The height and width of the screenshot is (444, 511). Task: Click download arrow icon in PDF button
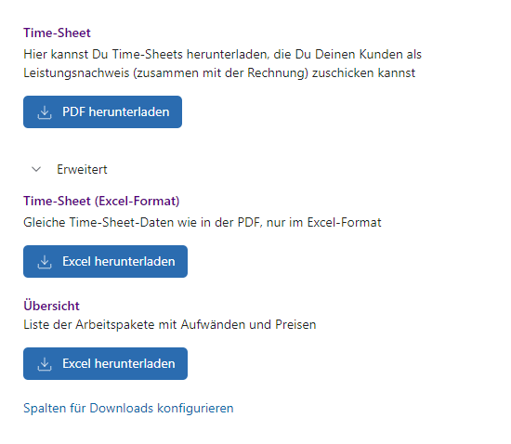(45, 112)
